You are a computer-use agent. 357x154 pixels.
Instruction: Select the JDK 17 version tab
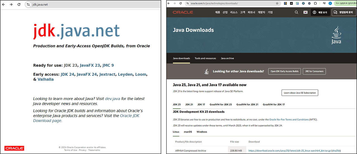201,105
